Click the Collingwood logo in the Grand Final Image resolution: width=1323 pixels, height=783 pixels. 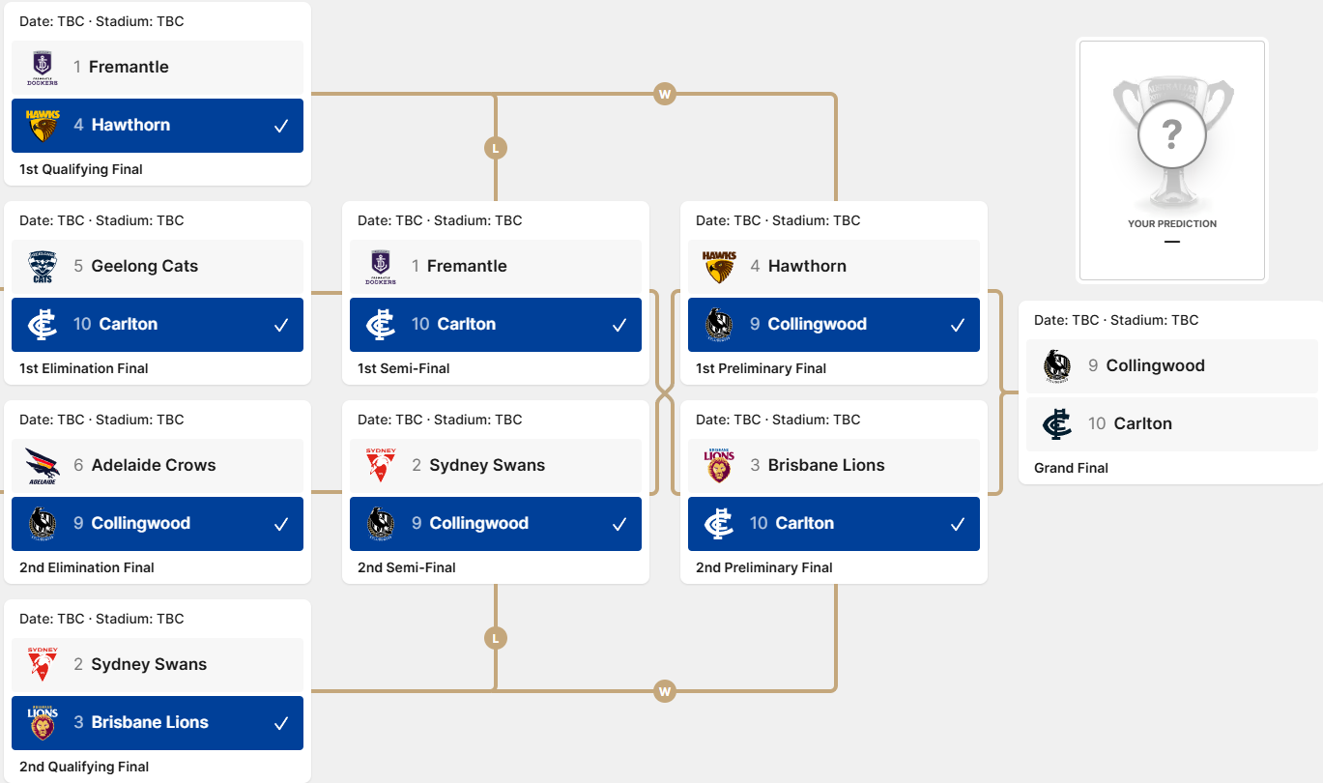1057,366
